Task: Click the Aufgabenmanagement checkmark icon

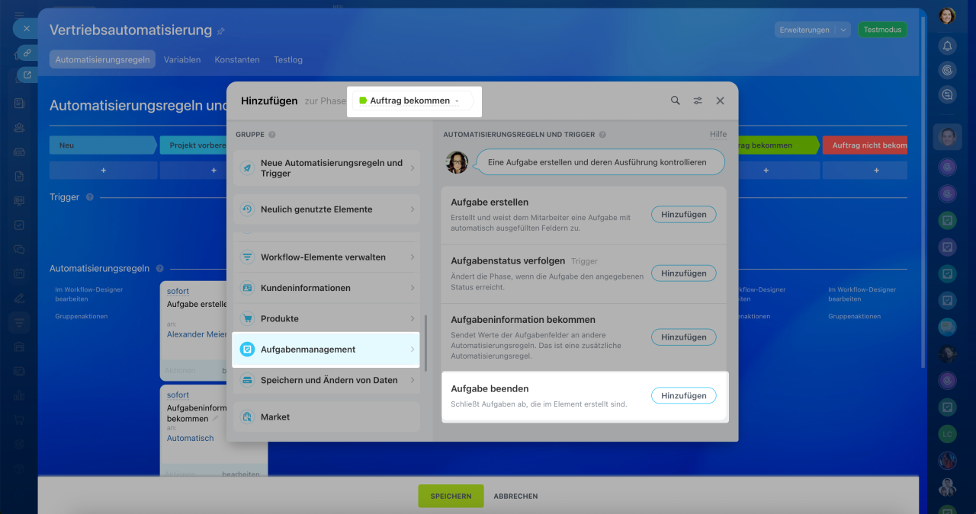Action: 247,350
